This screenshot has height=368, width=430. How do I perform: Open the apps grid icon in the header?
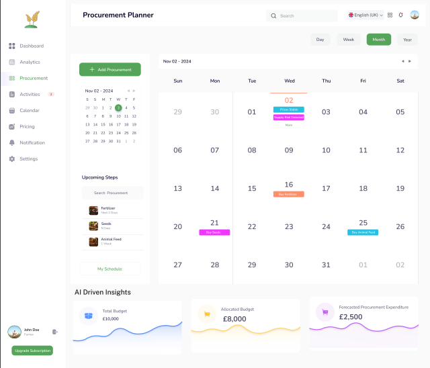point(390,15)
